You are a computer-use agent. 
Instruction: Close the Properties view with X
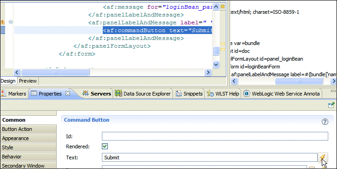pyautogui.click(x=67, y=93)
